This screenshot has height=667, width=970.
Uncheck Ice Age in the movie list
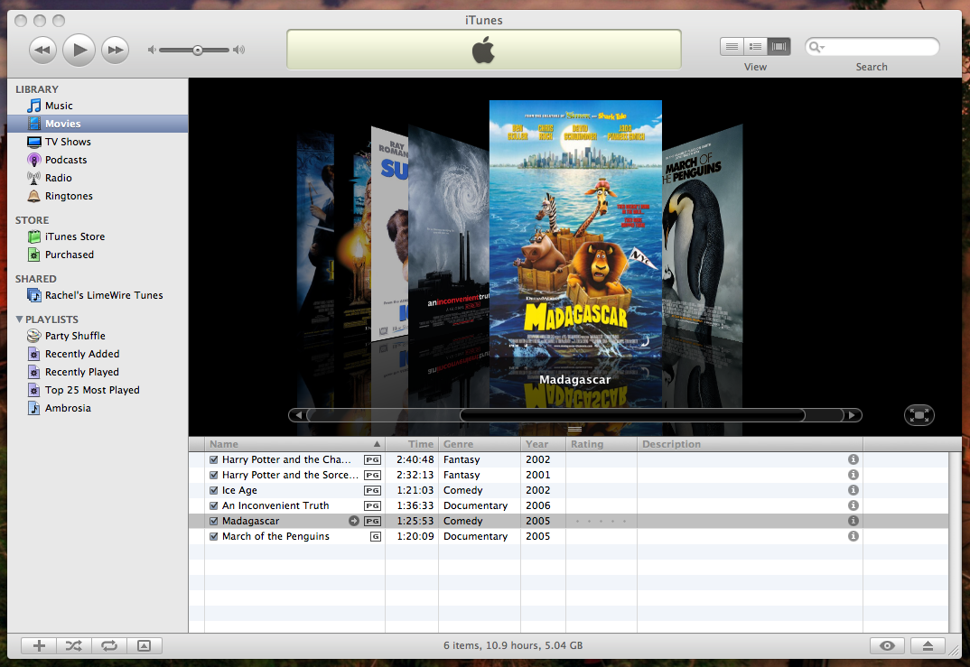pyautogui.click(x=213, y=490)
